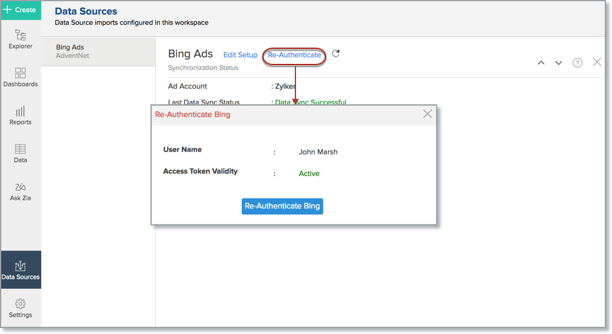This screenshot has width=612, height=334.
Task: Click Data Sync Successful status text
Action: pos(311,102)
